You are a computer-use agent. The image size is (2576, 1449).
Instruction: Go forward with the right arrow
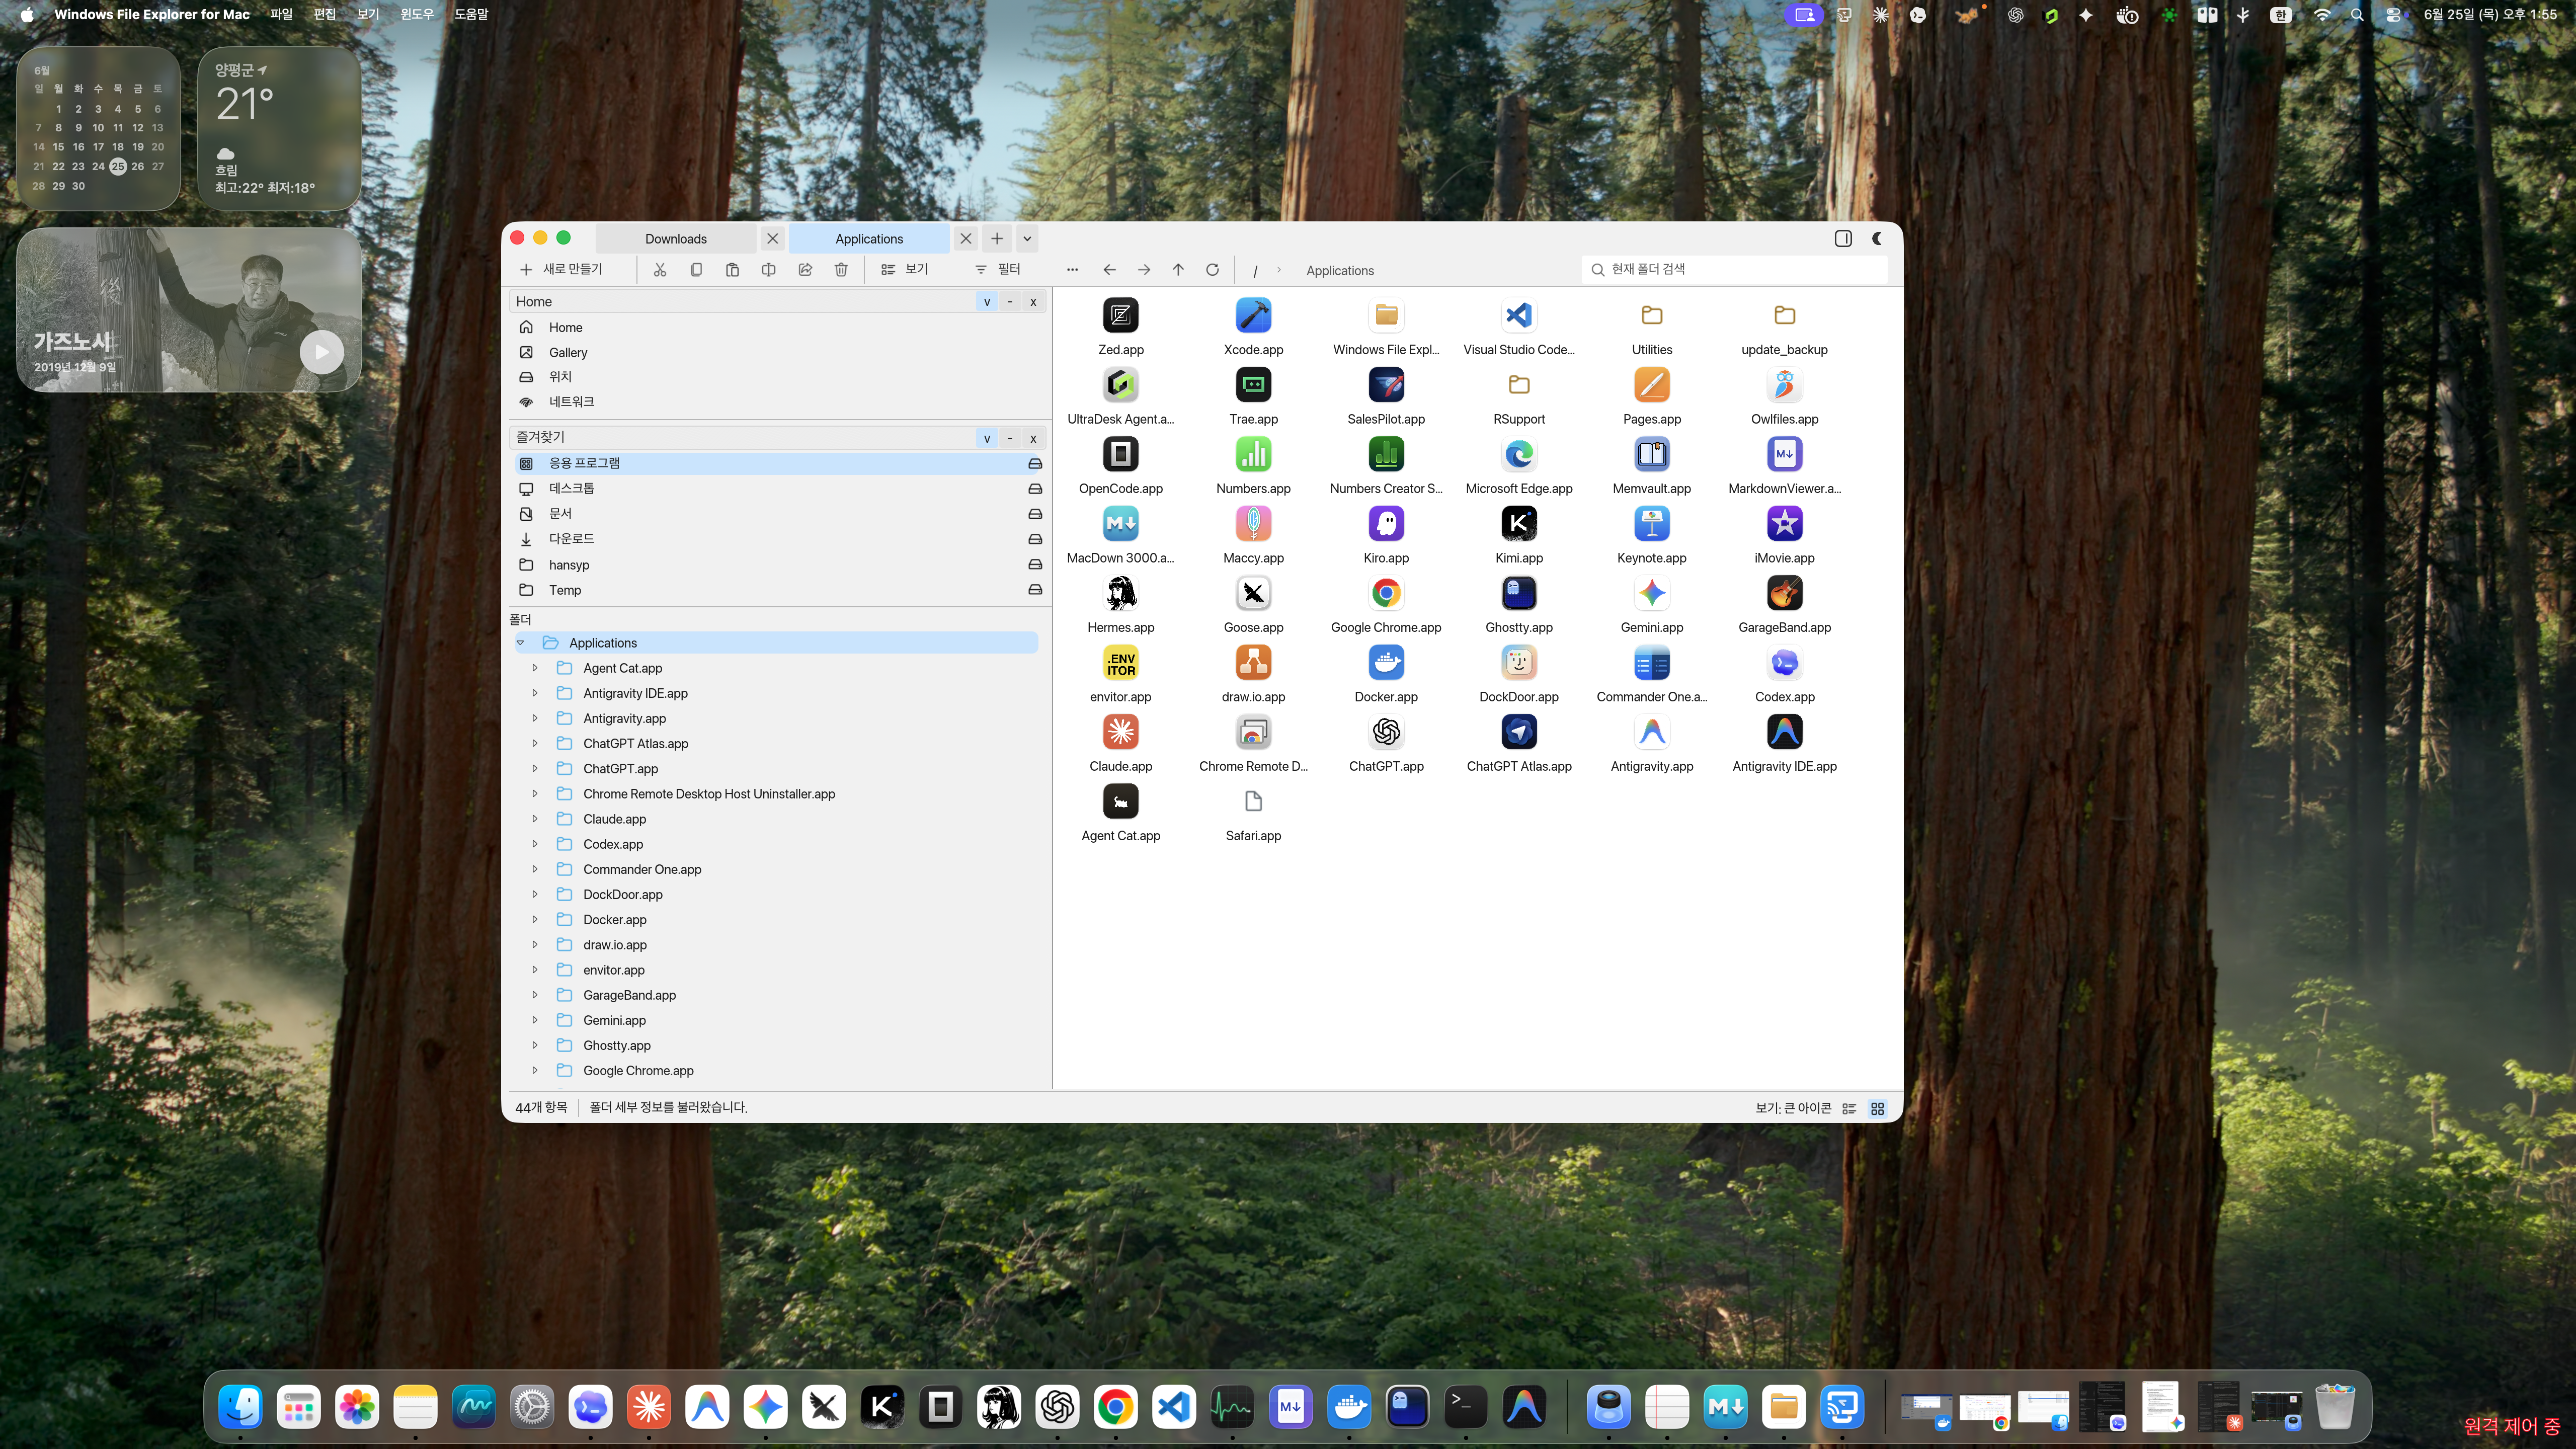(x=1144, y=270)
